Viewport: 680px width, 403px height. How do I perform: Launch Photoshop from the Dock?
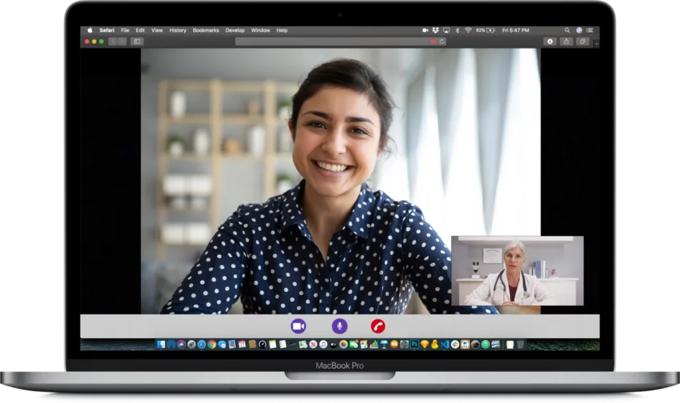click(x=414, y=345)
